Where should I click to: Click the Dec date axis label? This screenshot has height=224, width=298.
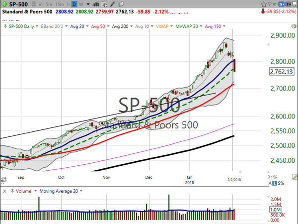click(149, 177)
